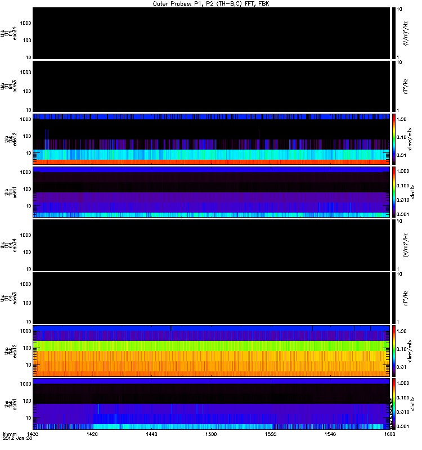Click the 0.001 tick on the thb scm1 color bar
Viewport: 422px width, 450px height.
(x=403, y=214)
